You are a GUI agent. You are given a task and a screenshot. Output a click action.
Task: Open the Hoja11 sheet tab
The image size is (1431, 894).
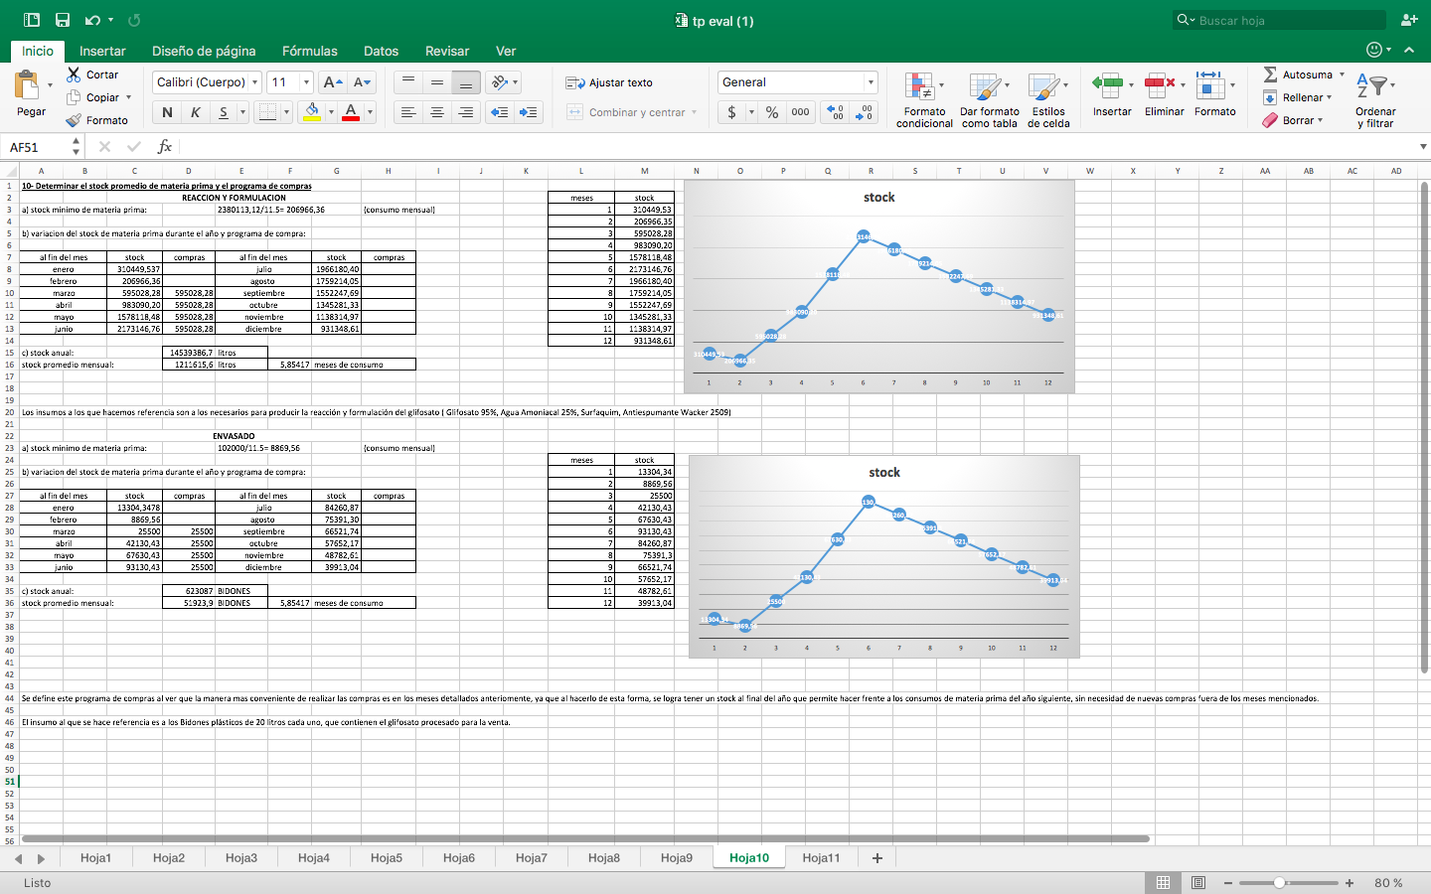(821, 857)
